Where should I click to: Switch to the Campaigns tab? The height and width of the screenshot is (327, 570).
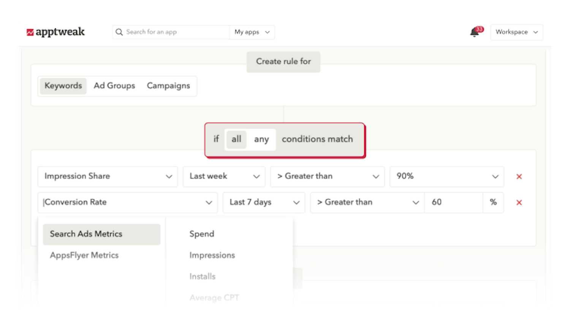click(168, 86)
